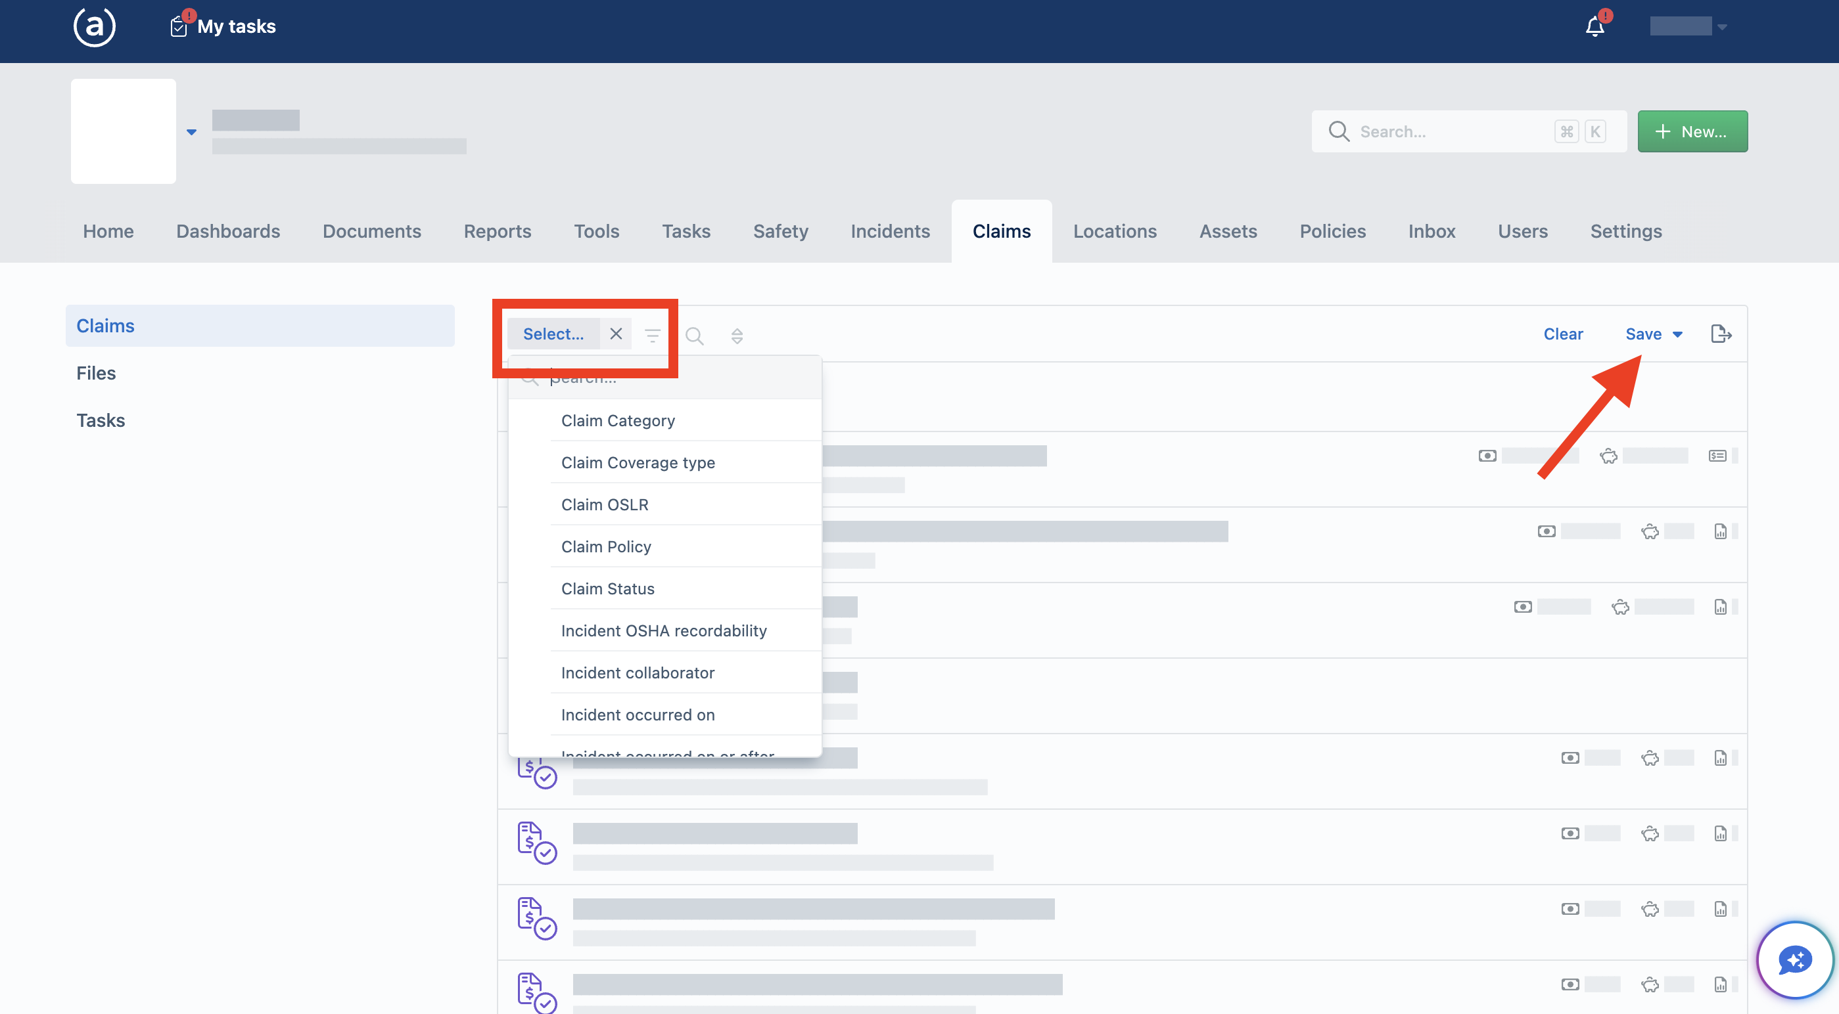Choose Claim Policy filter option
1839x1014 pixels.
664,546
